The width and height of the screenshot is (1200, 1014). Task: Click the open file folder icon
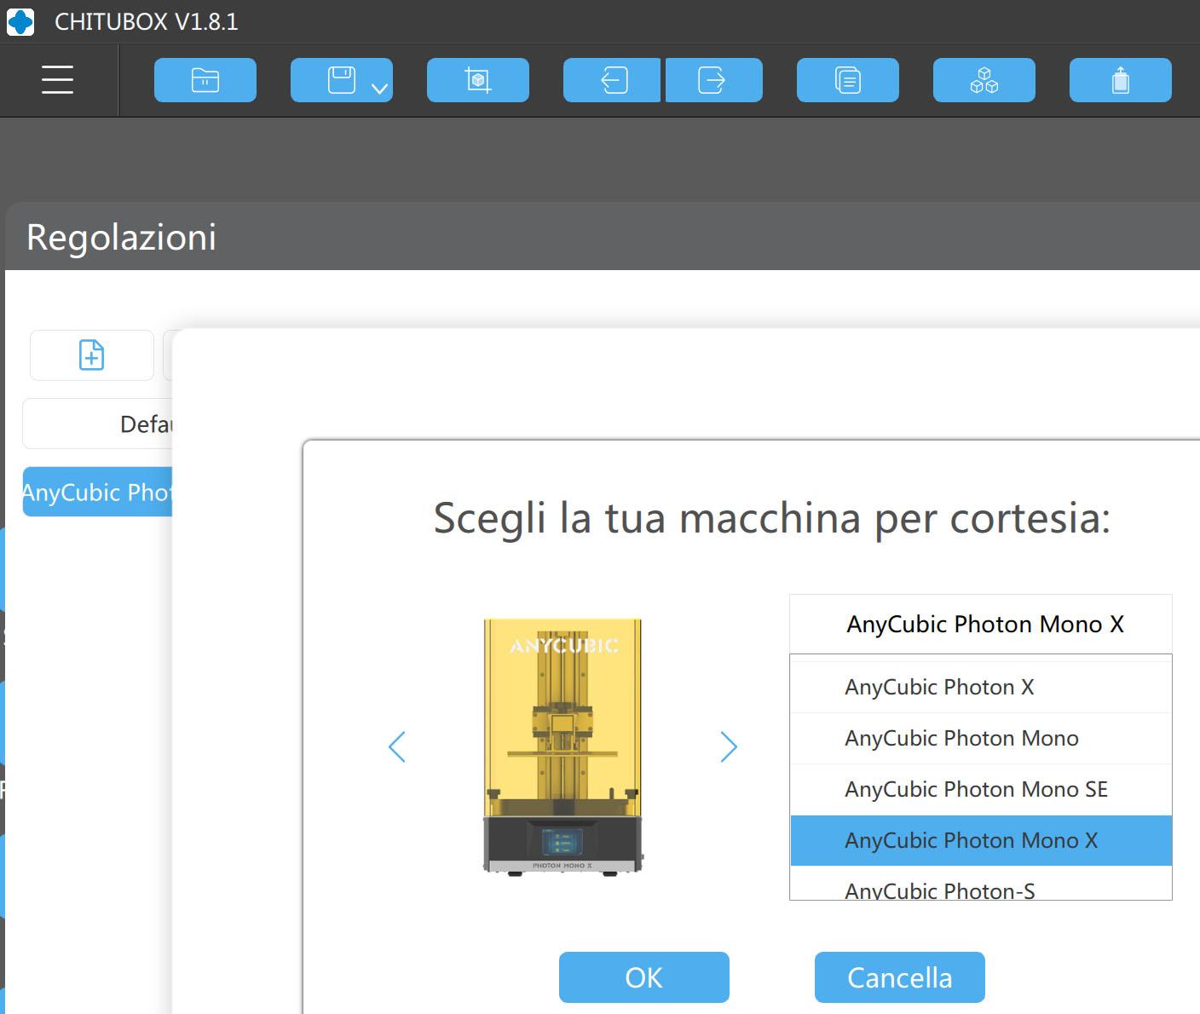(x=205, y=80)
